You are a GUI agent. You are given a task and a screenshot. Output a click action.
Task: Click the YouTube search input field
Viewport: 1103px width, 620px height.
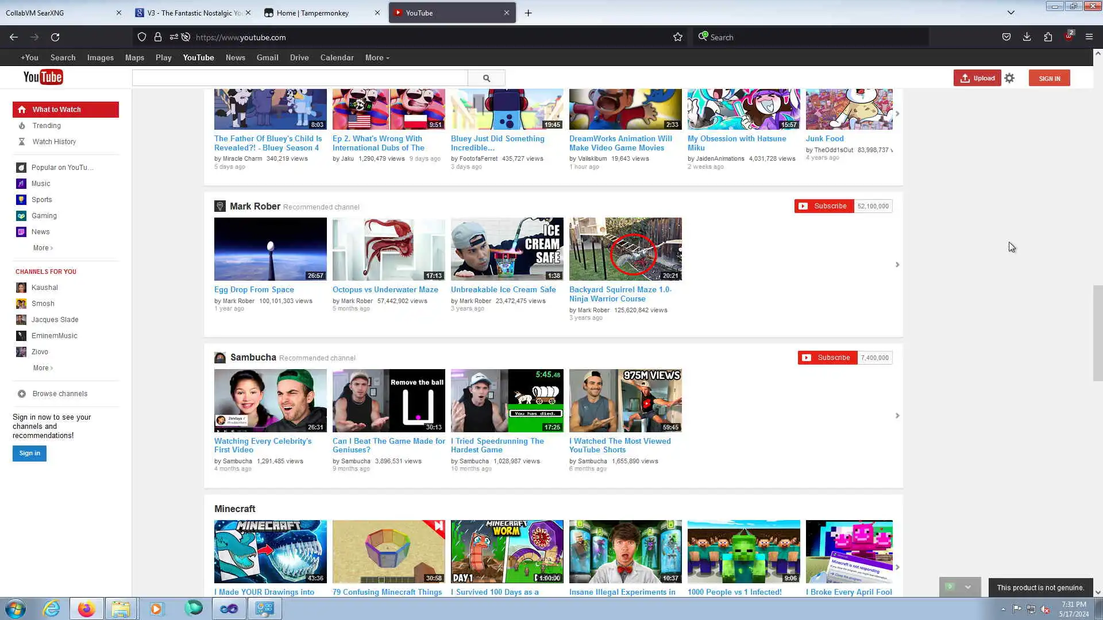[x=300, y=78]
